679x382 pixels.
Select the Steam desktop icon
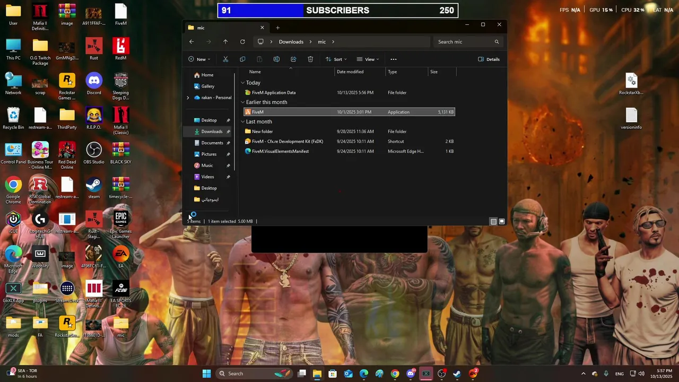pyautogui.click(x=94, y=188)
